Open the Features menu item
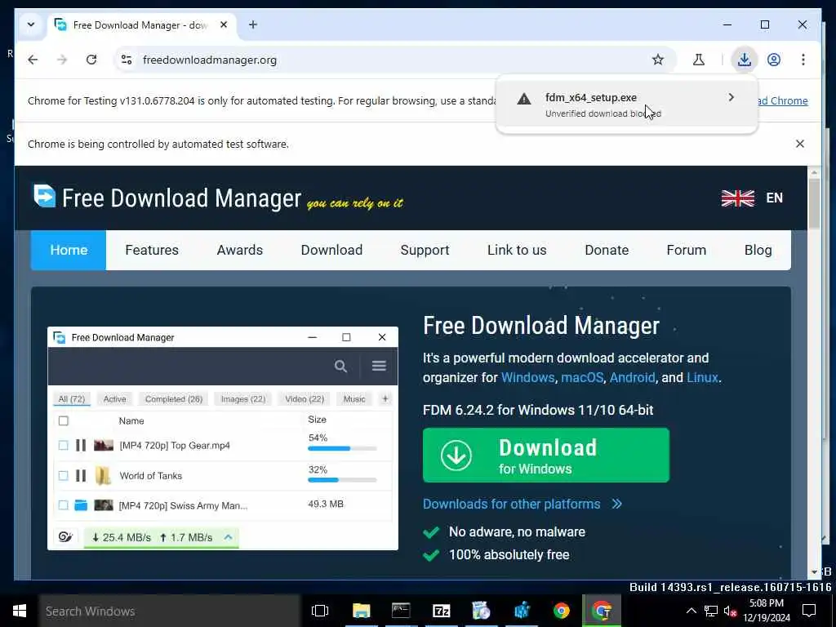Screen dimensions: 836x627 tap(152, 250)
